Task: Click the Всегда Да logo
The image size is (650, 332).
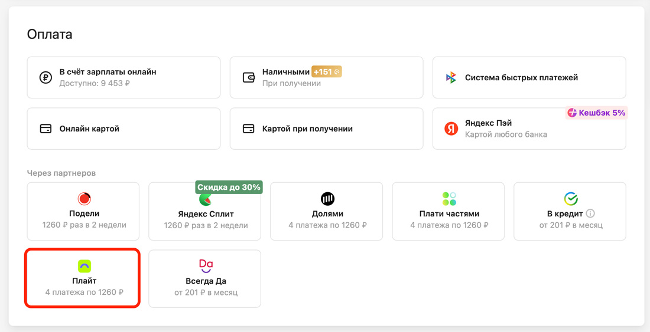Action: (206, 267)
